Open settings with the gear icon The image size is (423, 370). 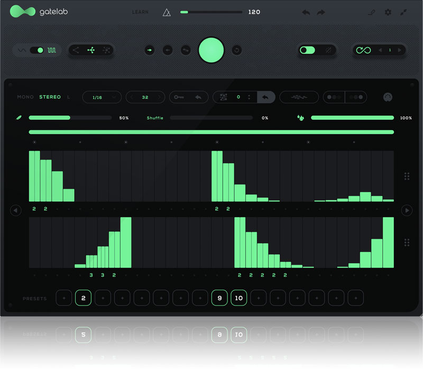coord(388,12)
